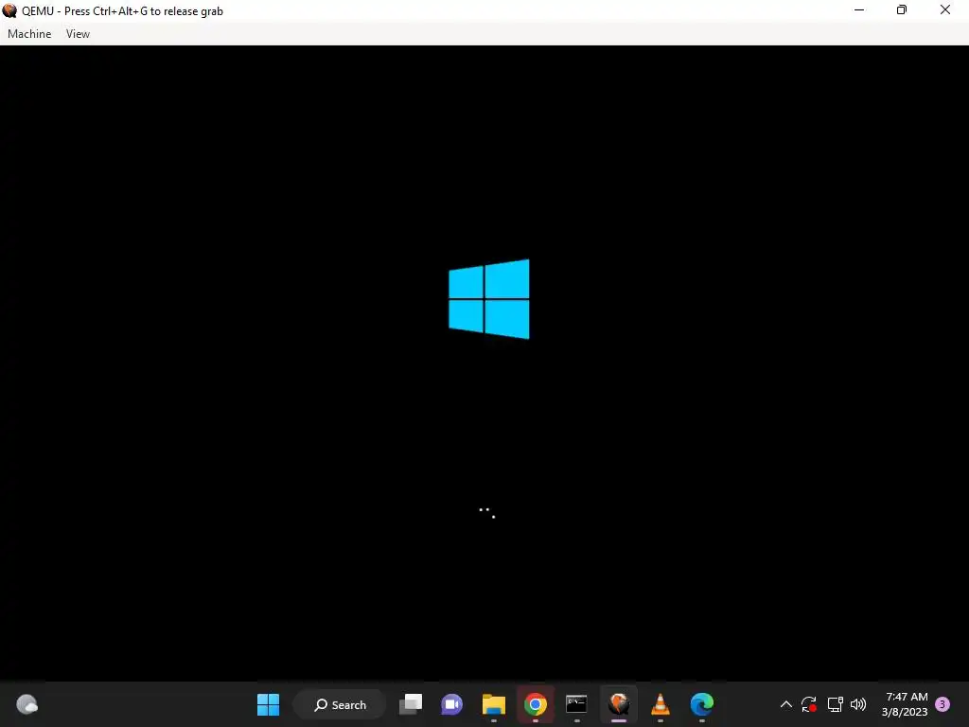Open Task View from the taskbar
This screenshot has width=969, height=727.
point(411,704)
